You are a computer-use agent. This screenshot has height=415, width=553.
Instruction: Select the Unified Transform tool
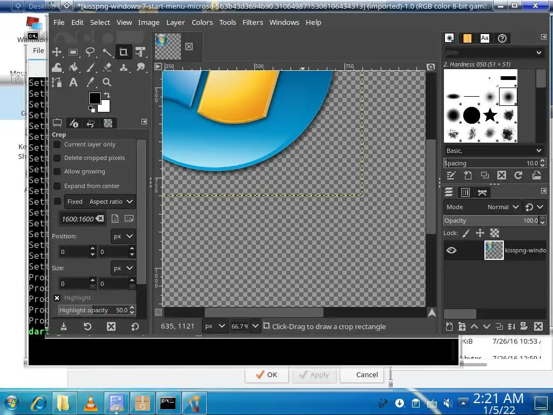[x=140, y=52]
